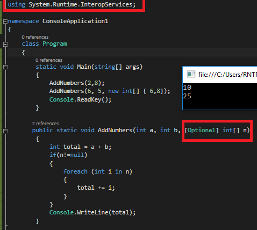Click the 'total += i;' statement
257x230 pixels.
coord(96,188)
